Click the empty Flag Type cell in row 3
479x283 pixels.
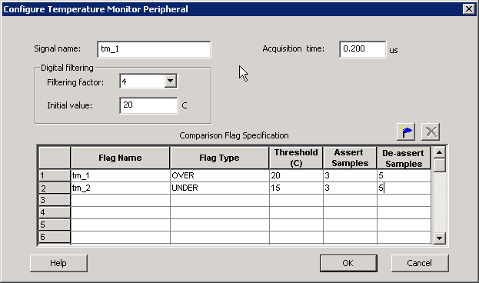(220, 200)
